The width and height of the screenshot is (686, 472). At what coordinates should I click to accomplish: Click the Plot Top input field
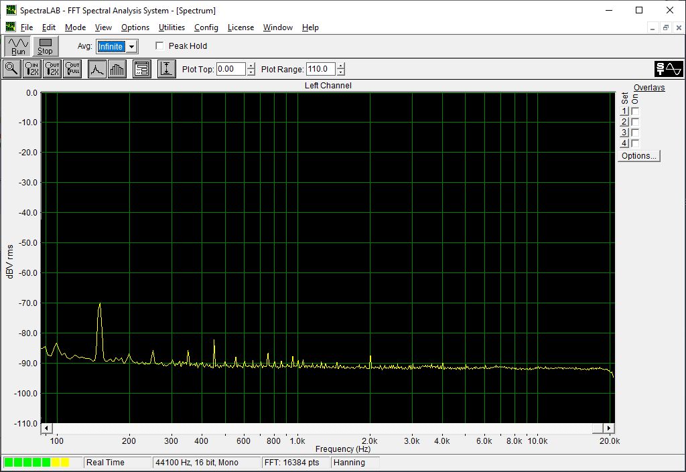231,69
